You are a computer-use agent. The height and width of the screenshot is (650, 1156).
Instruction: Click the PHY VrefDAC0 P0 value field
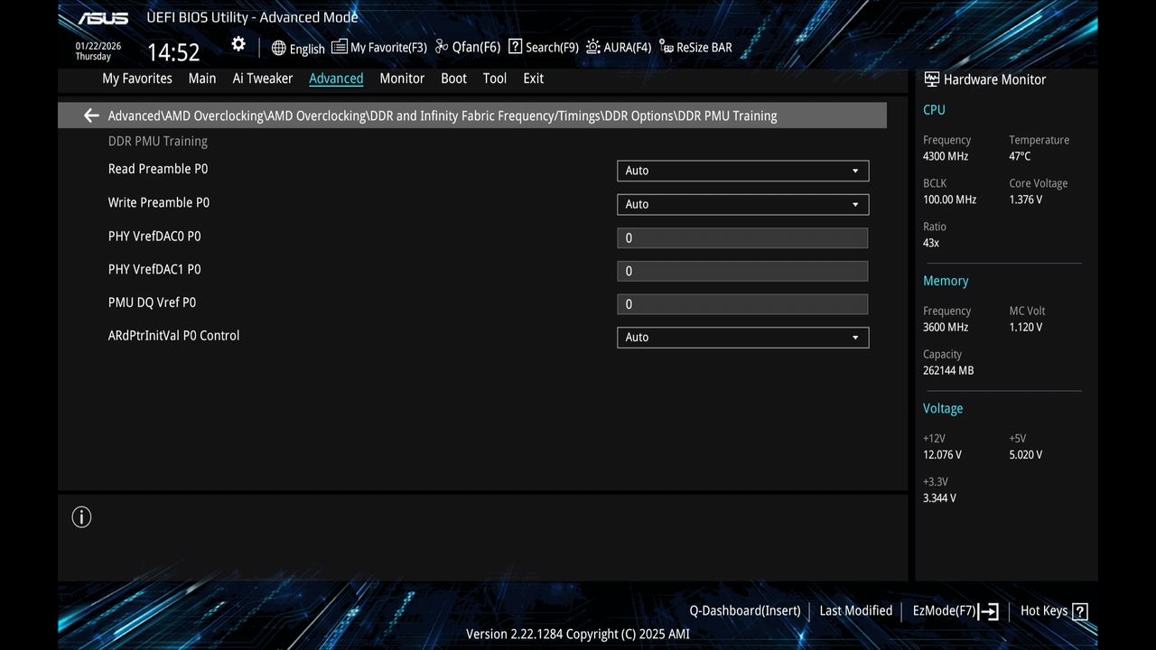point(742,237)
